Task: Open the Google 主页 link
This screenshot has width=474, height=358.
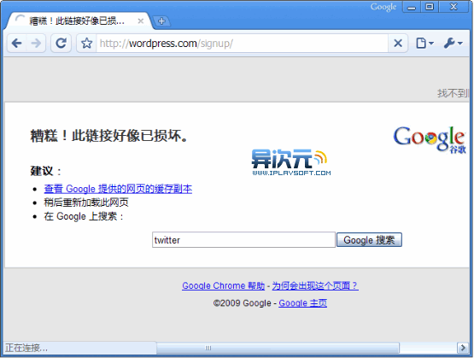Action: coord(302,303)
